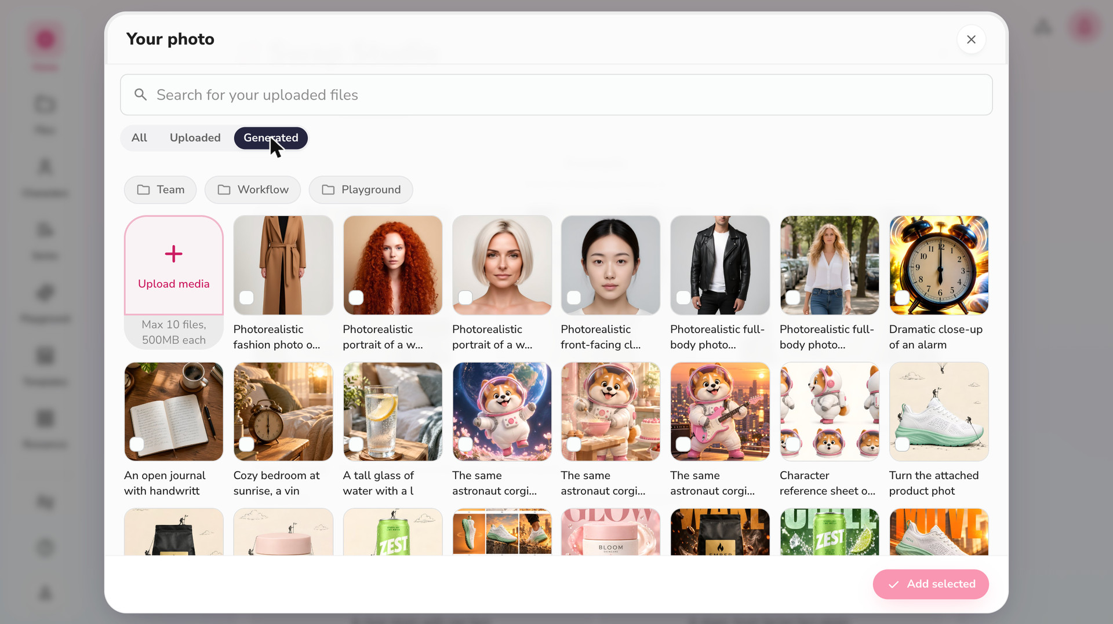Pick the astronaut corgi baking thumbnail
Screen dimensions: 1113x624
[x=610, y=412]
